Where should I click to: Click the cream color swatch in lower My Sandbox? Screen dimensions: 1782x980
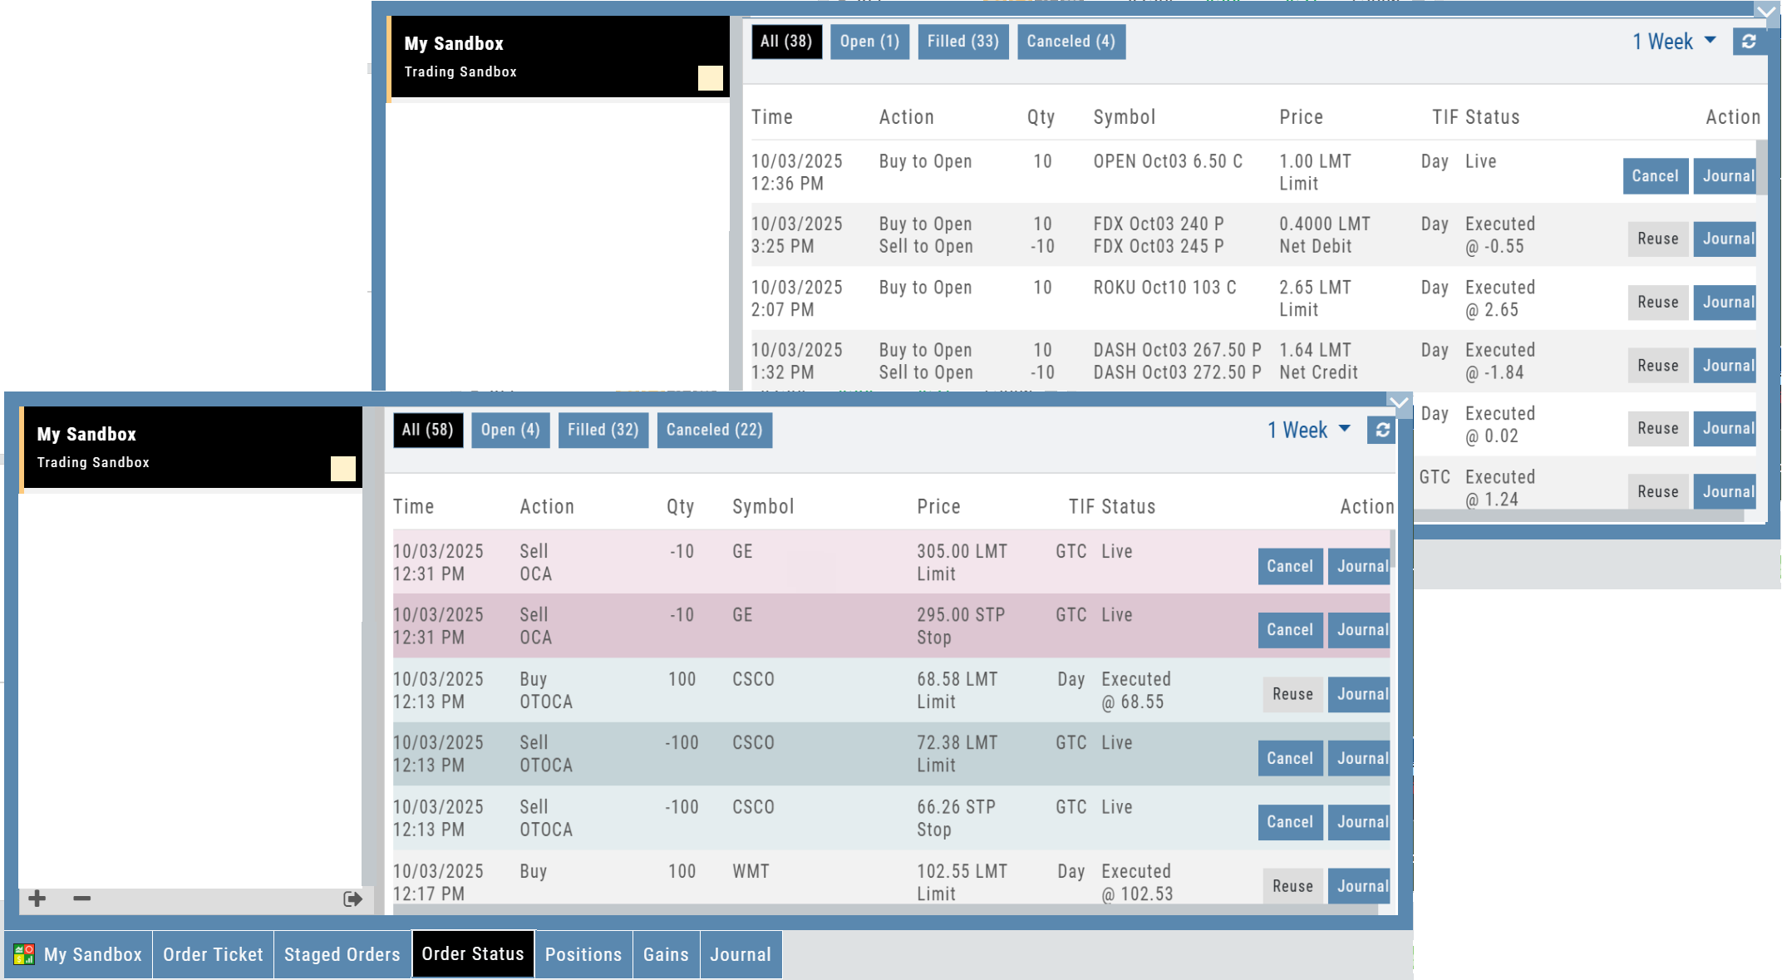point(342,469)
